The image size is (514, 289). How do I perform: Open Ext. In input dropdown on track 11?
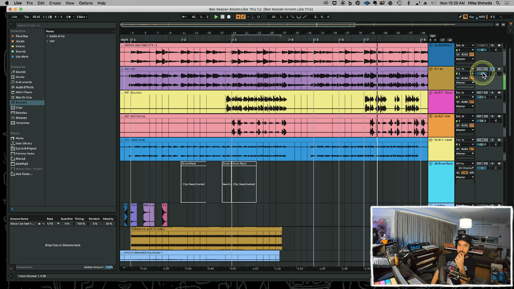pyautogui.click(x=464, y=45)
